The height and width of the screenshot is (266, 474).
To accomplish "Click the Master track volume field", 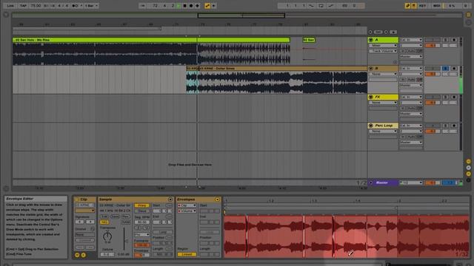I will click(x=433, y=183).
